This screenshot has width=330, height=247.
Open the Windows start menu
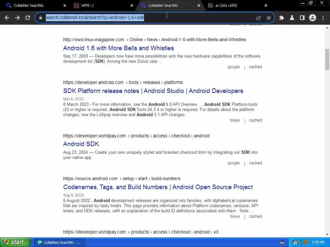click(15, 242)
